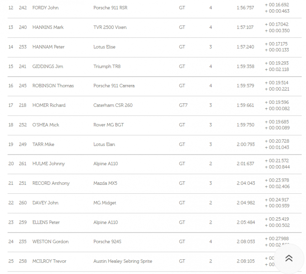Click the Porsche 911 RSR car text

click(x=110, y=8)
